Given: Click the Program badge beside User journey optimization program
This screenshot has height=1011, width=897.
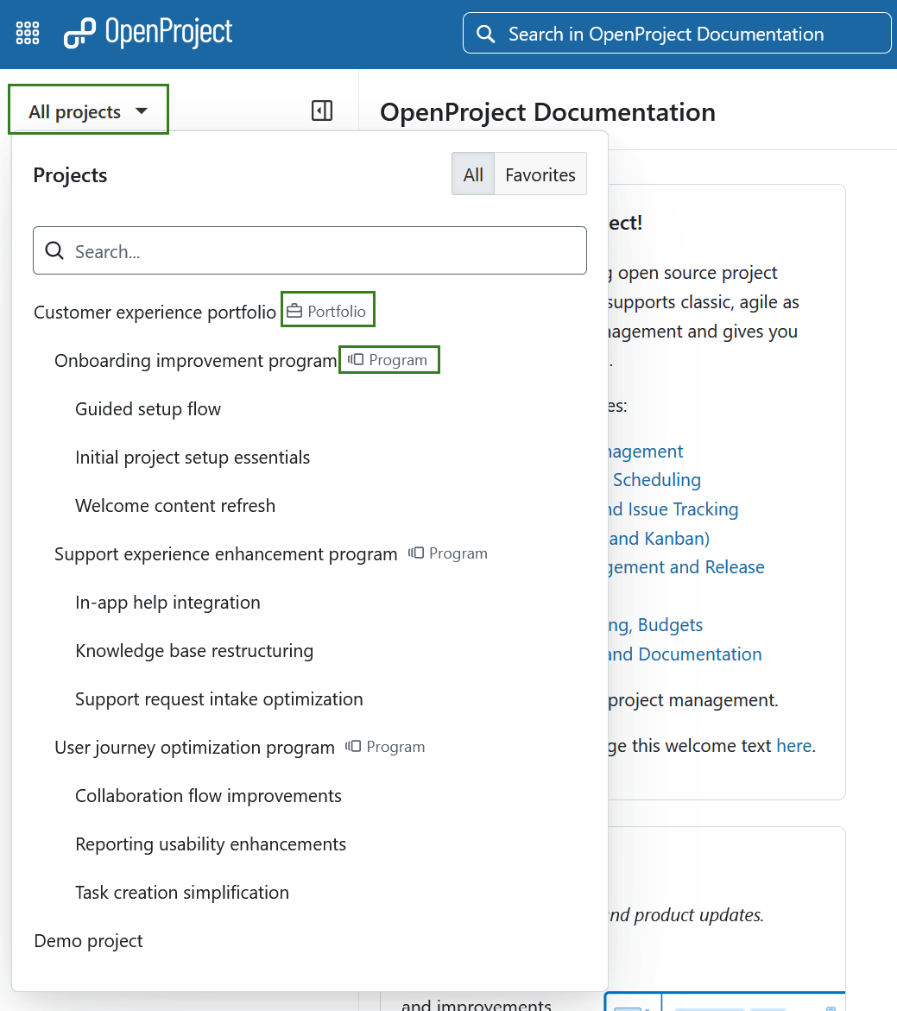Looking at the screenshot, I should click(384, 746).
